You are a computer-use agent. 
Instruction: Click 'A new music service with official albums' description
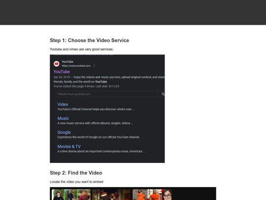[x=95, y=123]
